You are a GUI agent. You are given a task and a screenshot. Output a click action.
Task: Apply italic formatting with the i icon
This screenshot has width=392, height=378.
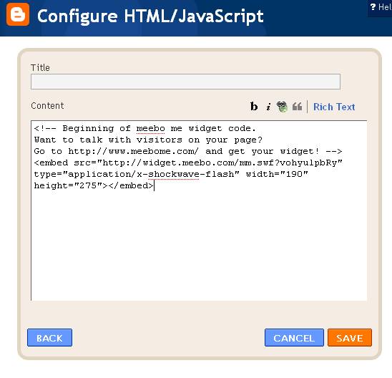coord(268,107)
